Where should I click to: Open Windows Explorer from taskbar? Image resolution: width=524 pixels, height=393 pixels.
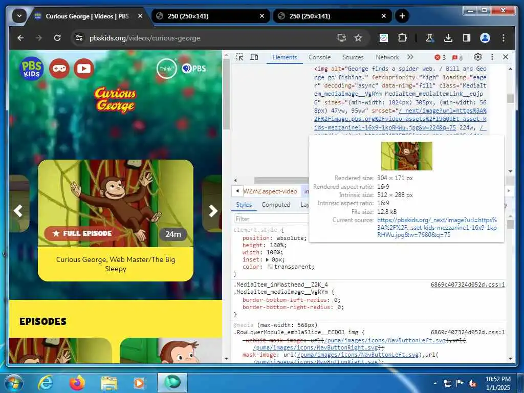pyautogui.click(x=109, y=383)
